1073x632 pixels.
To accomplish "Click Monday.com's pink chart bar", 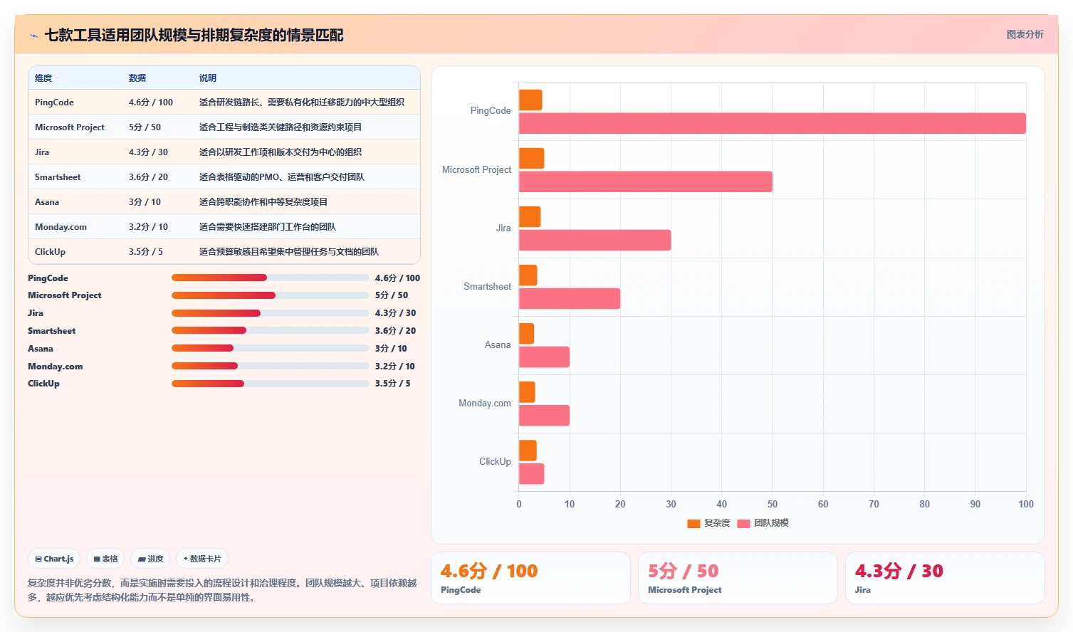I will coord(544,416).
